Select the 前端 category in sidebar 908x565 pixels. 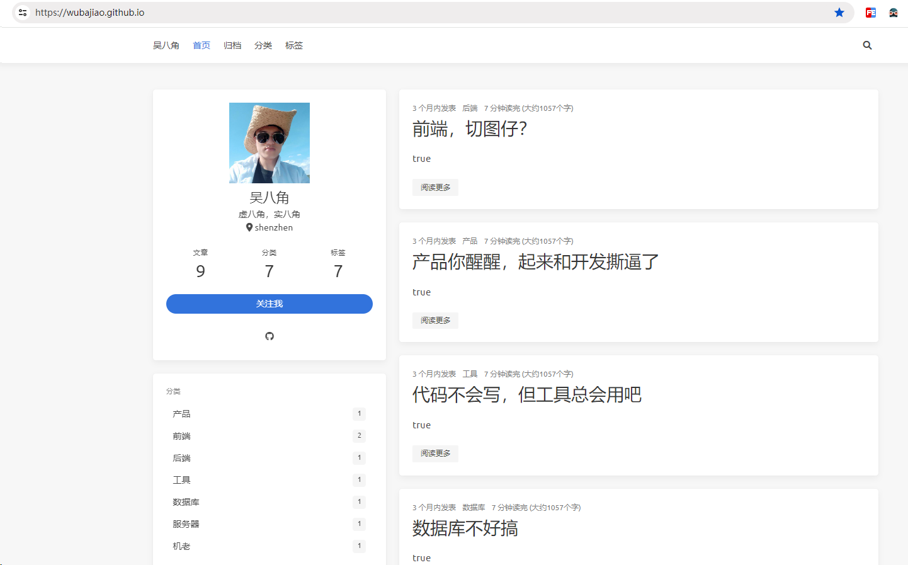coord(181,435)
